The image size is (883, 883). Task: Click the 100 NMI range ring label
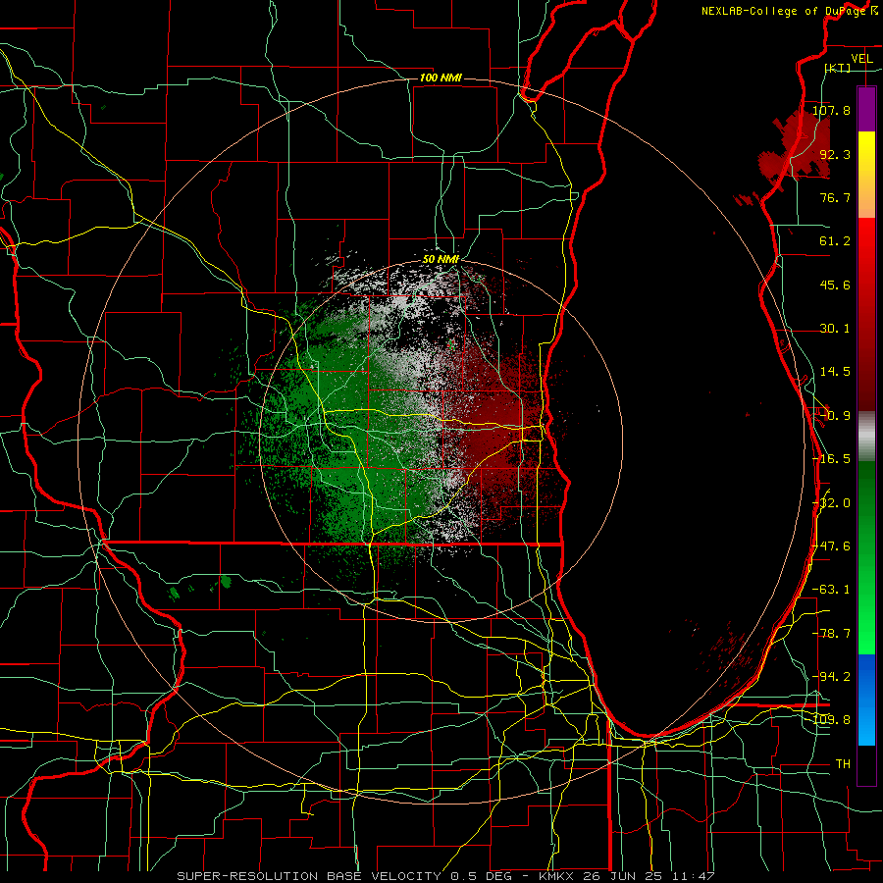(441, 78)
